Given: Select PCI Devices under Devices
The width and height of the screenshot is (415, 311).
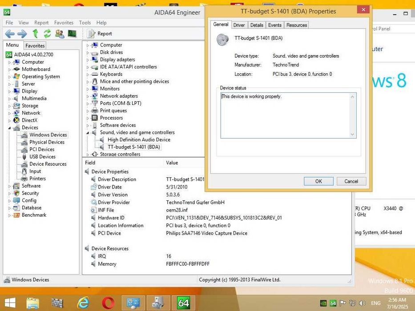Looking at the screenshot, I should [42, 149].
